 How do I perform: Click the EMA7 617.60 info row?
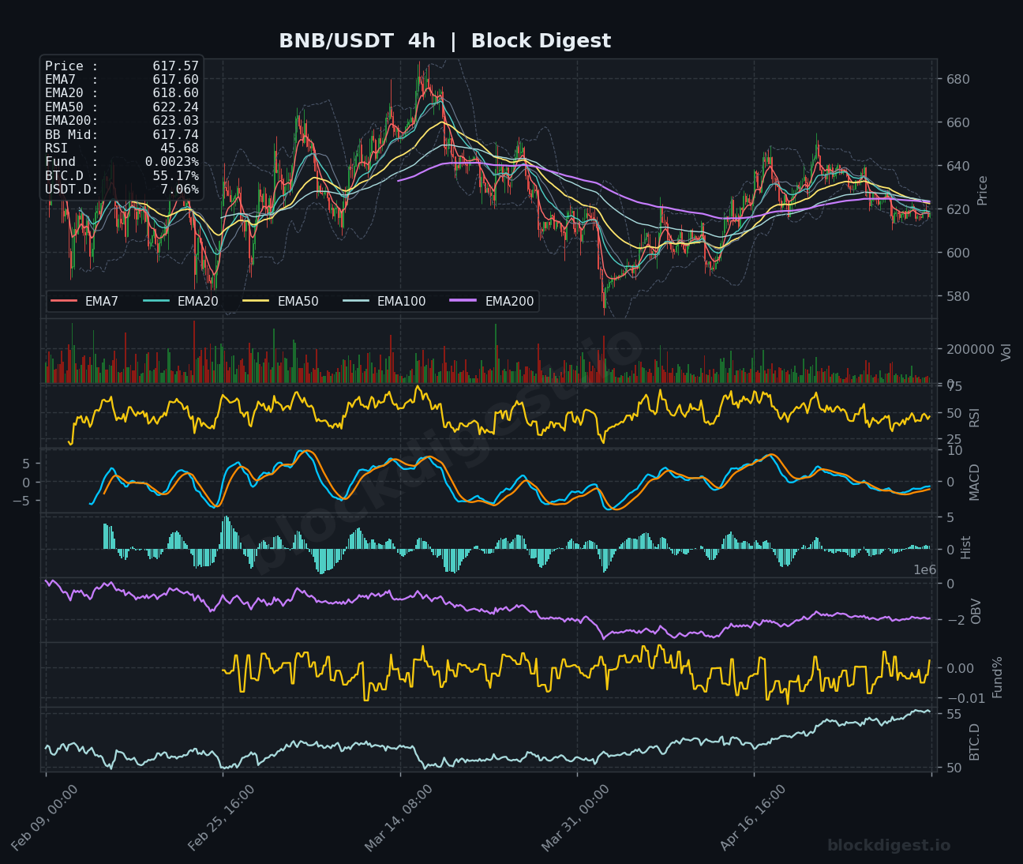[x=122, y=80]
